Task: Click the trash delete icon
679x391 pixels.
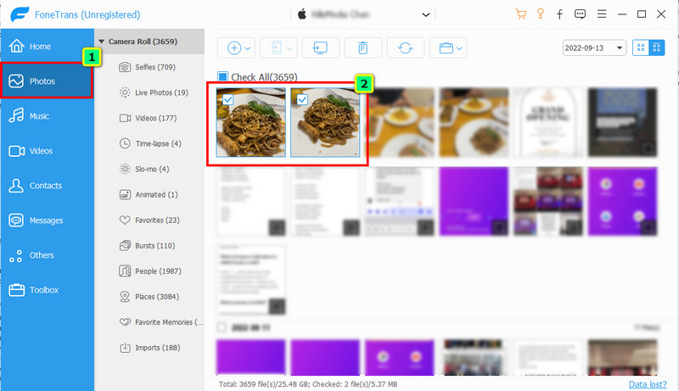Action: (x=363, y=48)
